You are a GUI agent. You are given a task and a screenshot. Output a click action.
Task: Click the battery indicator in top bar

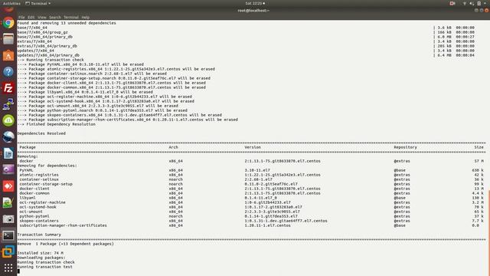(x=479, y=3)
